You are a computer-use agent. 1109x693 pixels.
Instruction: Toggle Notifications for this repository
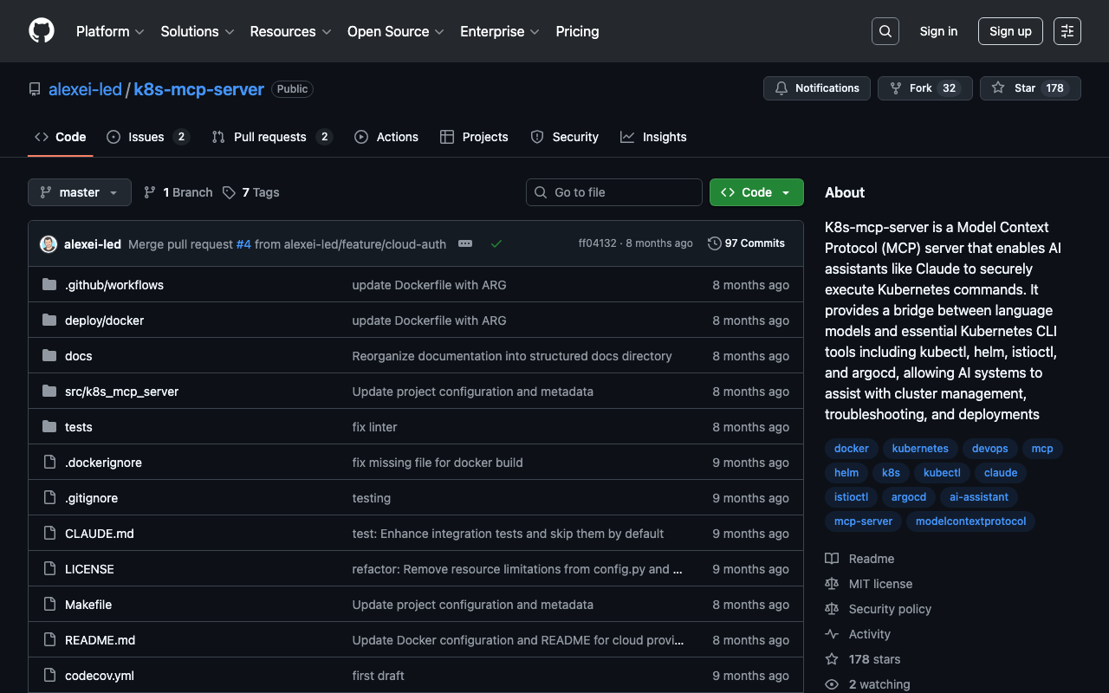point(817,88)
